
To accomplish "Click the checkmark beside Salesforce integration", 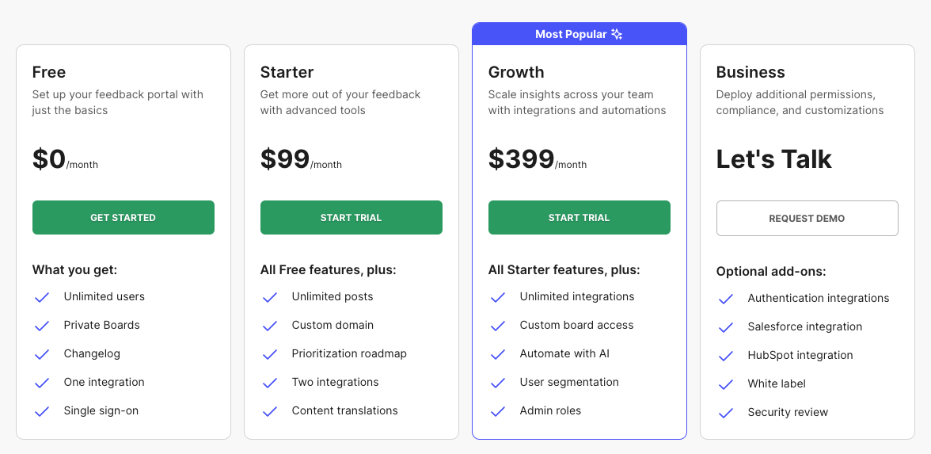I will 726,327.
